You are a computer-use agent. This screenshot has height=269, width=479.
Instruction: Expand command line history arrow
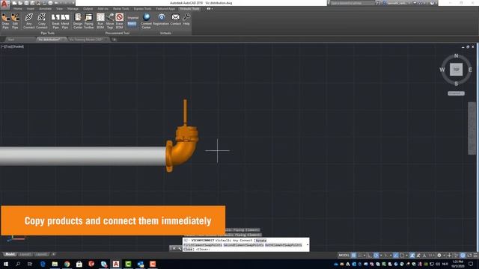[x=308, y=244]
